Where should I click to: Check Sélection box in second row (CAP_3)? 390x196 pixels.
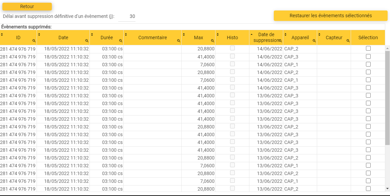(368, 56)
